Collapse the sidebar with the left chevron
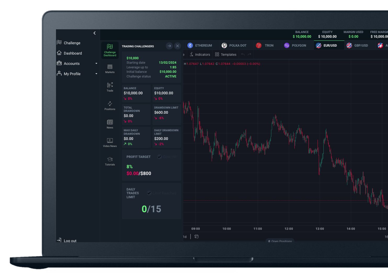 [94, 33]
